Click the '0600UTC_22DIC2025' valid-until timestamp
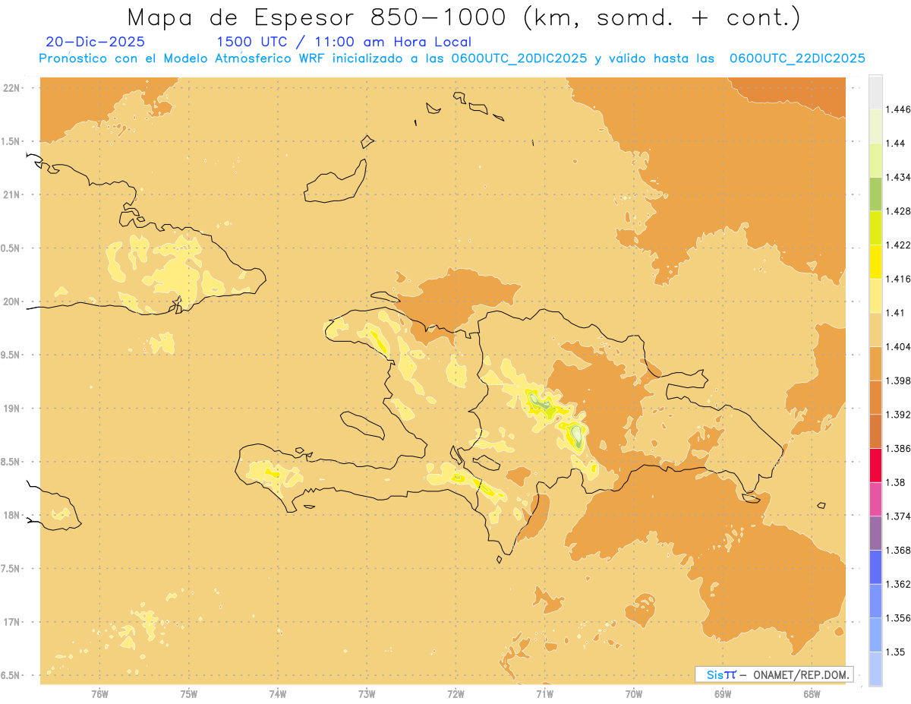The height and width of the screenshot is (704, 911). click(798, 58)
